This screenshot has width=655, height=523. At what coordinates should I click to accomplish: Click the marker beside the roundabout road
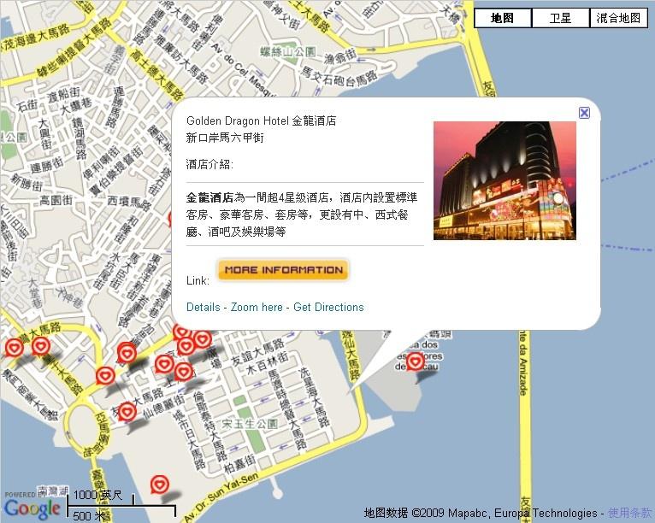(x=105, y=376)
